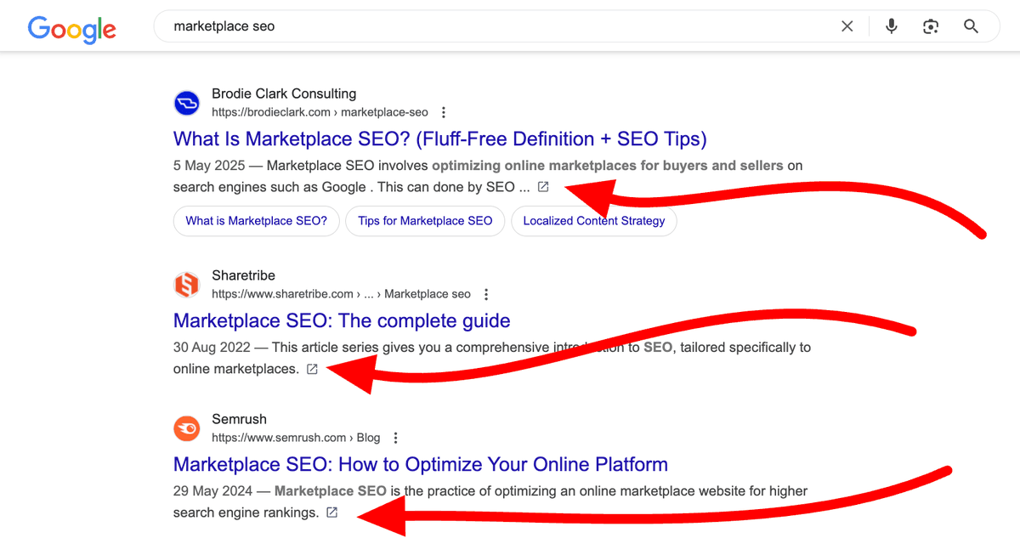This screenshot has width=1020, height=538.
Task: Click external-link icon after Sharetribe snippet
Action: [x=312, y=369]
